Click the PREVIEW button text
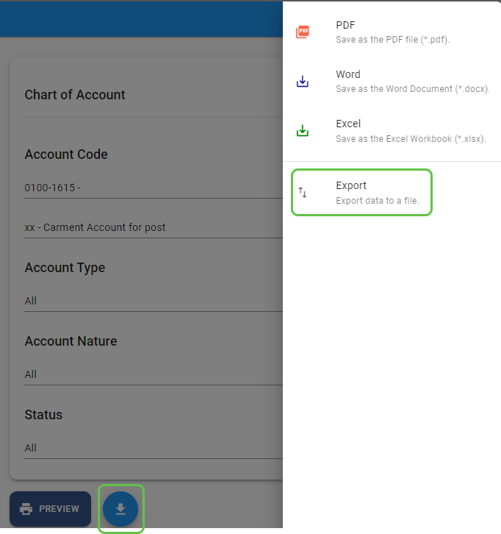Viewport: 501px width, 534px height. pyautogui.click(x=59, y=509)
